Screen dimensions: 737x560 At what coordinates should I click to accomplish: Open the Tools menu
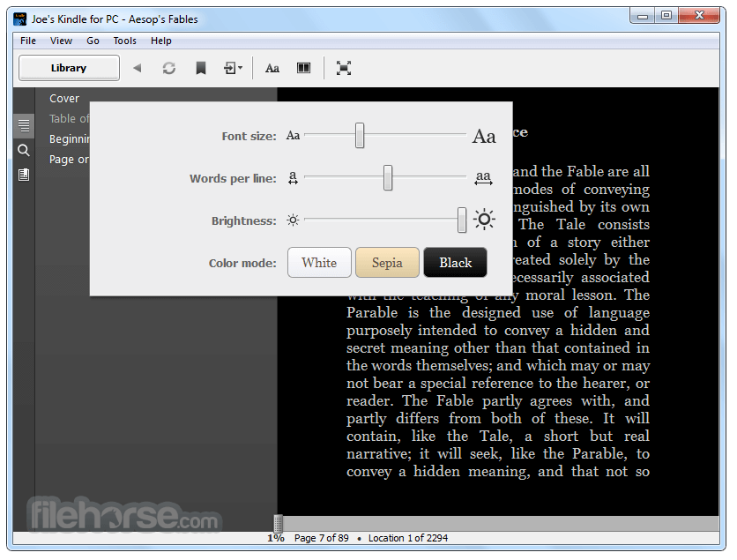pos(124,41)
